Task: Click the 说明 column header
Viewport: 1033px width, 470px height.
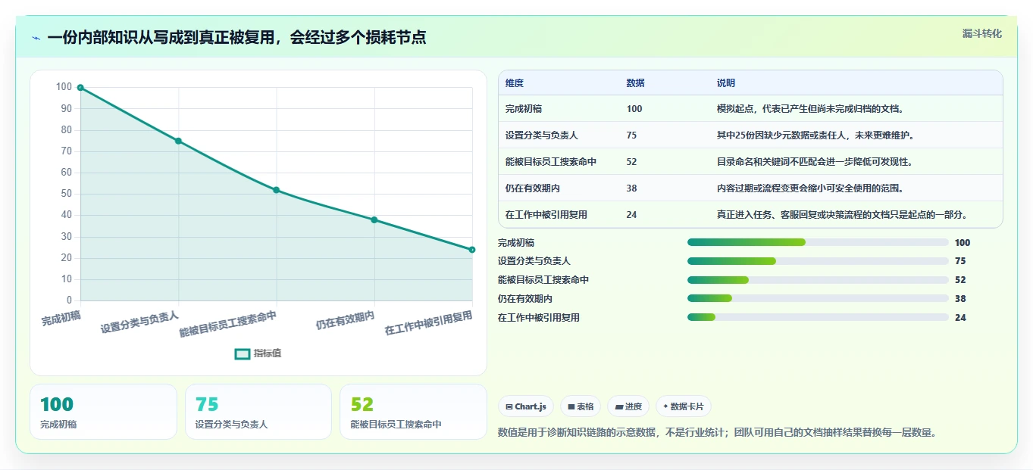Action: pos(726,83)
